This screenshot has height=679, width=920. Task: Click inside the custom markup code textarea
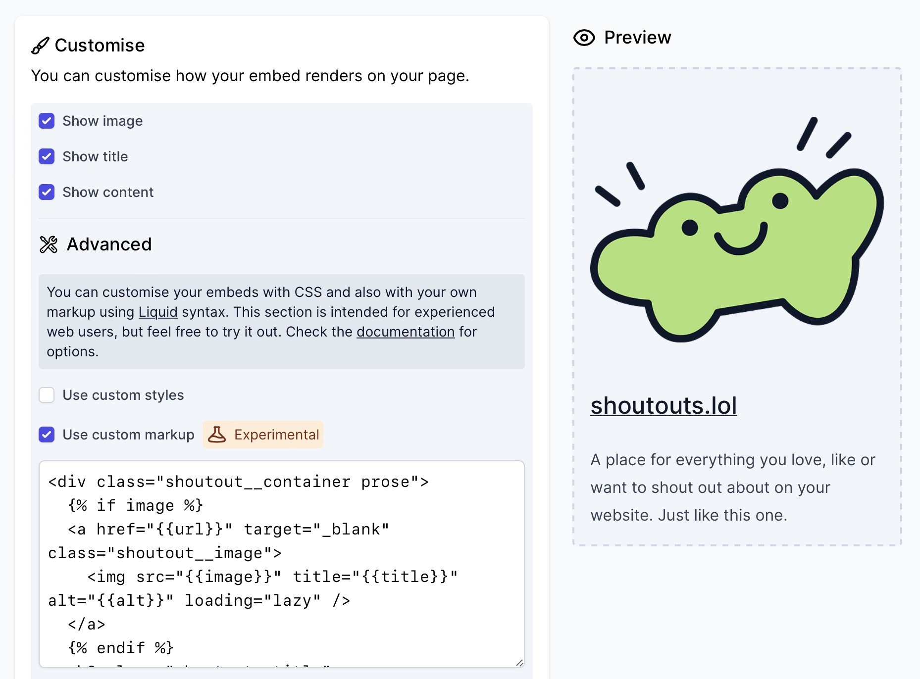[281, 564]
